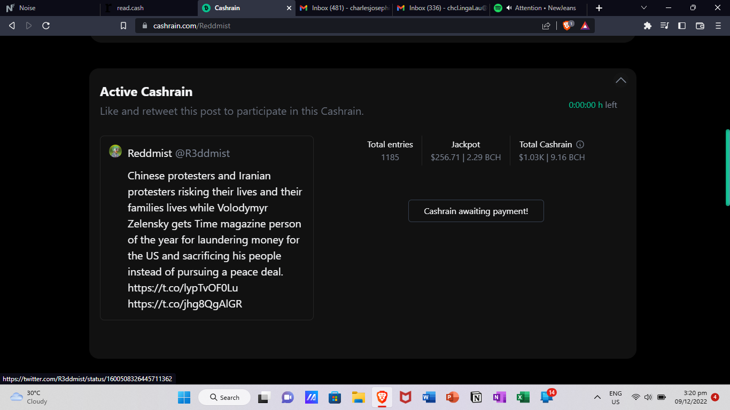Screen dimensions: 730x410
Task: Open the Brave Shields lion icon
Action: [568, 26]
